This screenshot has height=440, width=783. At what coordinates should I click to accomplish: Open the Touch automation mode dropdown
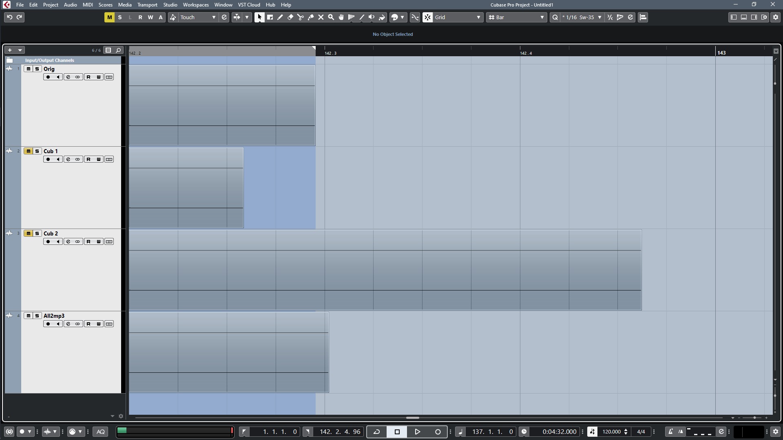click(x=198, y=17)
